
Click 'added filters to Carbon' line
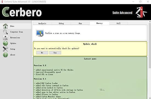click(x=46, y=94)
